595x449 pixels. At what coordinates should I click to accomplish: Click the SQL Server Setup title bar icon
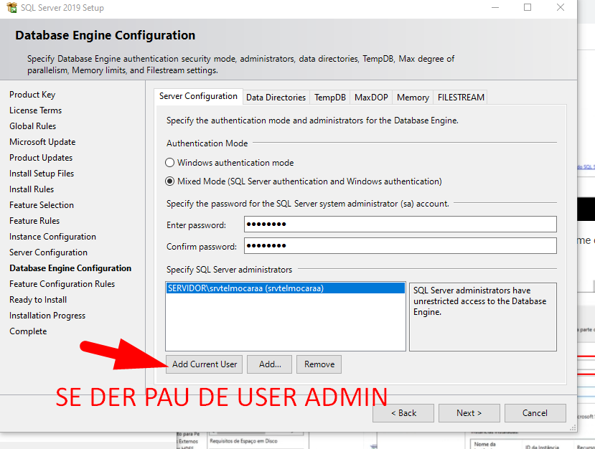[12, 8]
